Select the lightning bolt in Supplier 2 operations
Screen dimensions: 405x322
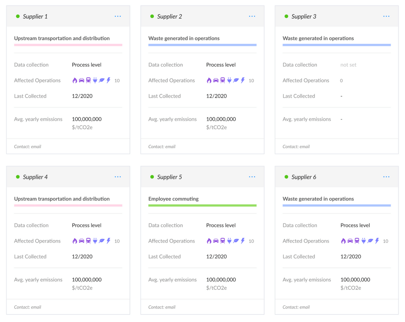click(243, 80)
